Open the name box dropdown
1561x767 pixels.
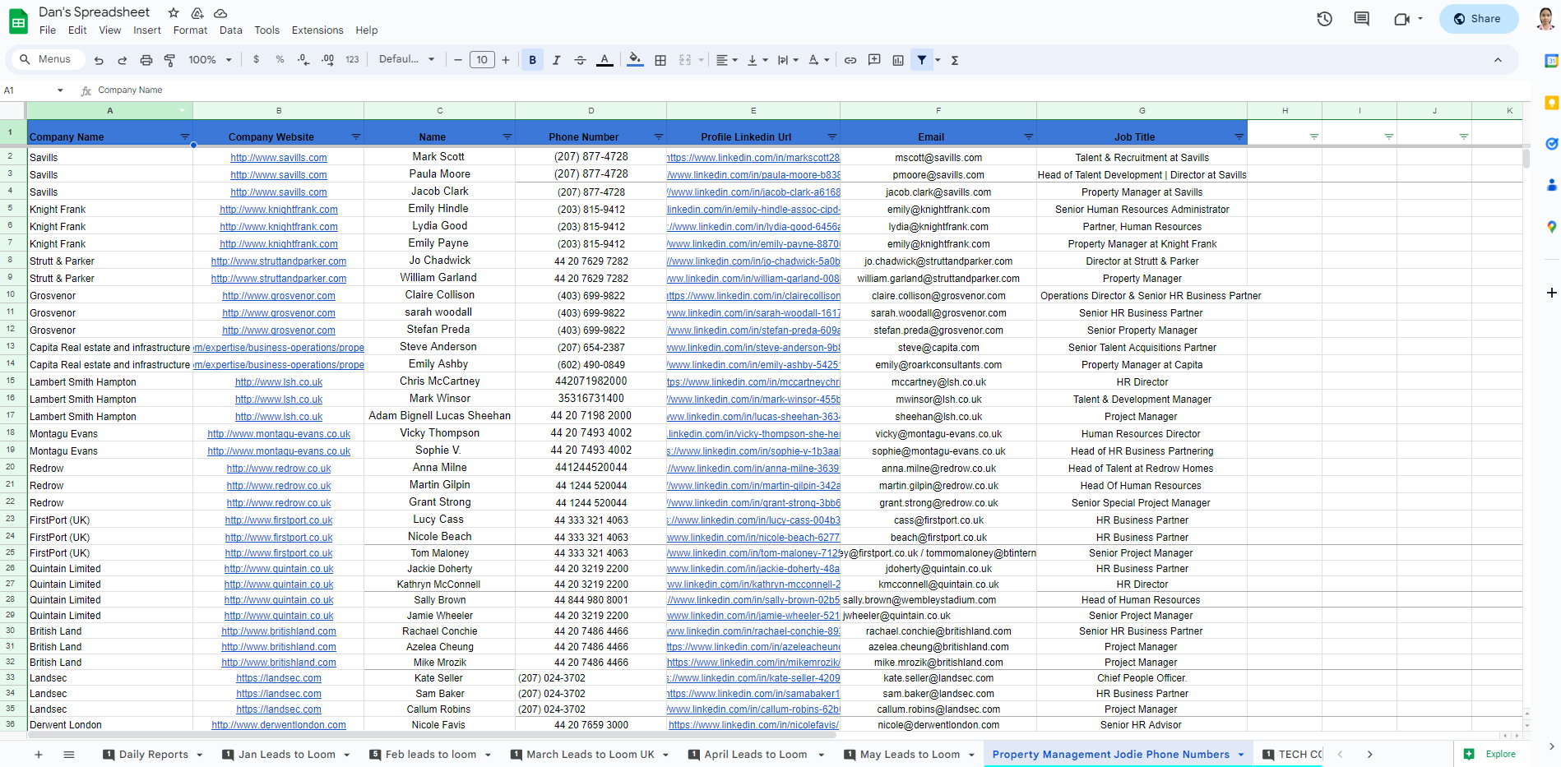60,90
